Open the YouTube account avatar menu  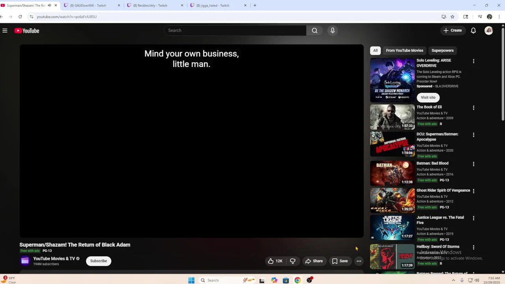488,30
